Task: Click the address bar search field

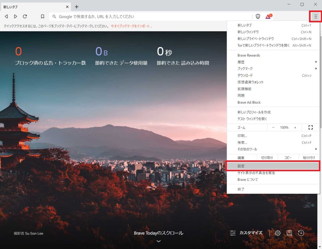Action: click(151, 16)
